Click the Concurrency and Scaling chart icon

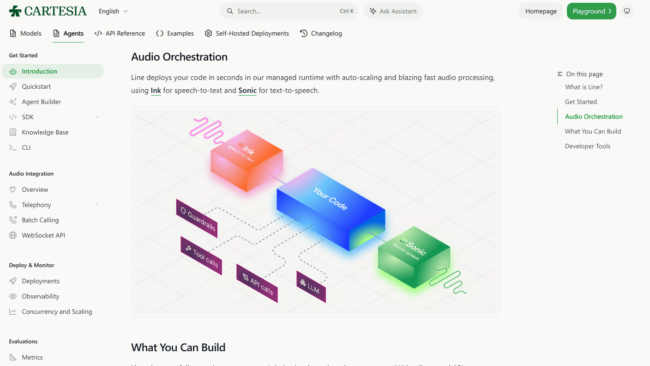point(13,311)
